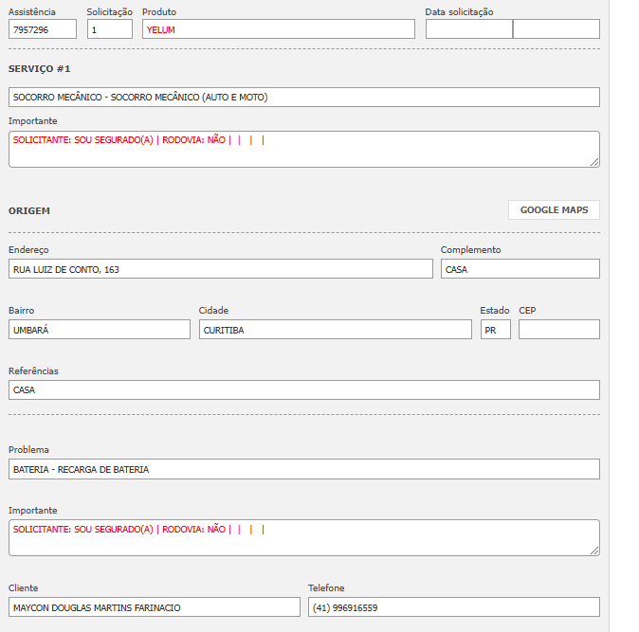Select the Solicitação field
Viewport: 639px width, 632px height.
pos(110,29)
